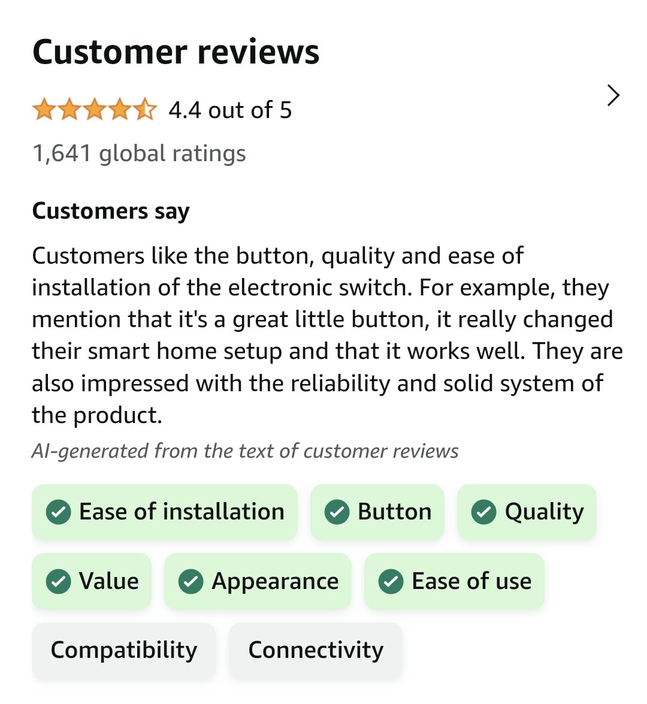Show reviews mentioning Ease of use
Viewport: 647px width, 704px height.
[454, 581]
